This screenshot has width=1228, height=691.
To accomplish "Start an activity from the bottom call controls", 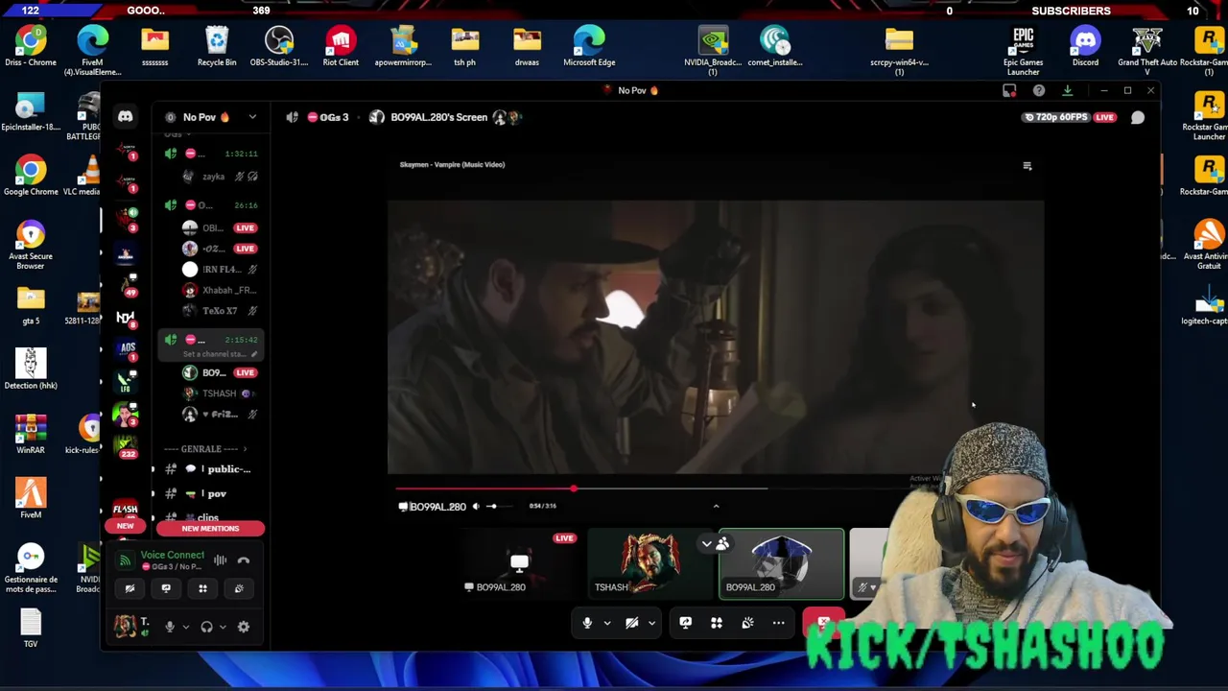I will point(717,623).
